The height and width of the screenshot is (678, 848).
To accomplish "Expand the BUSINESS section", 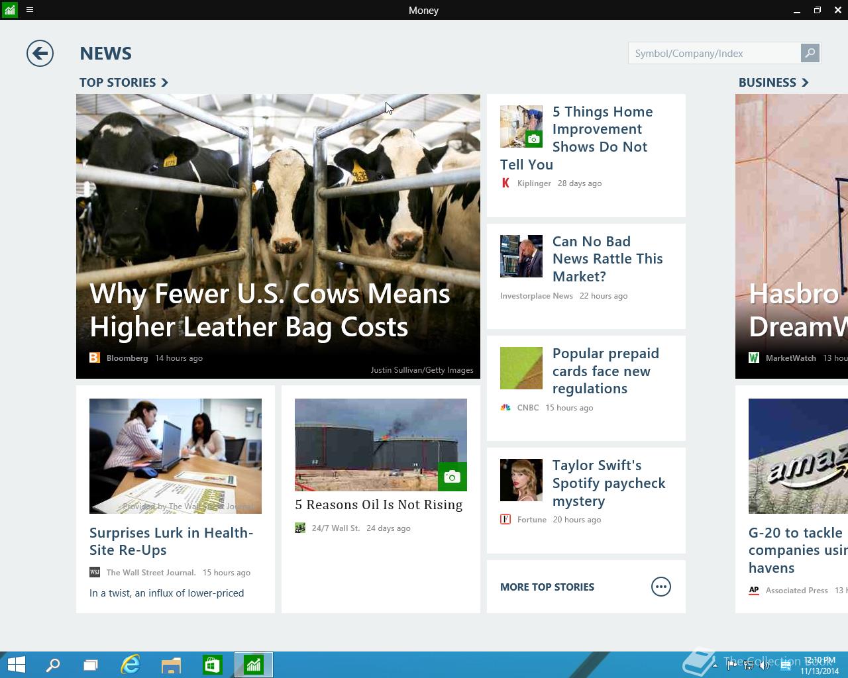I will coord(774,82).
